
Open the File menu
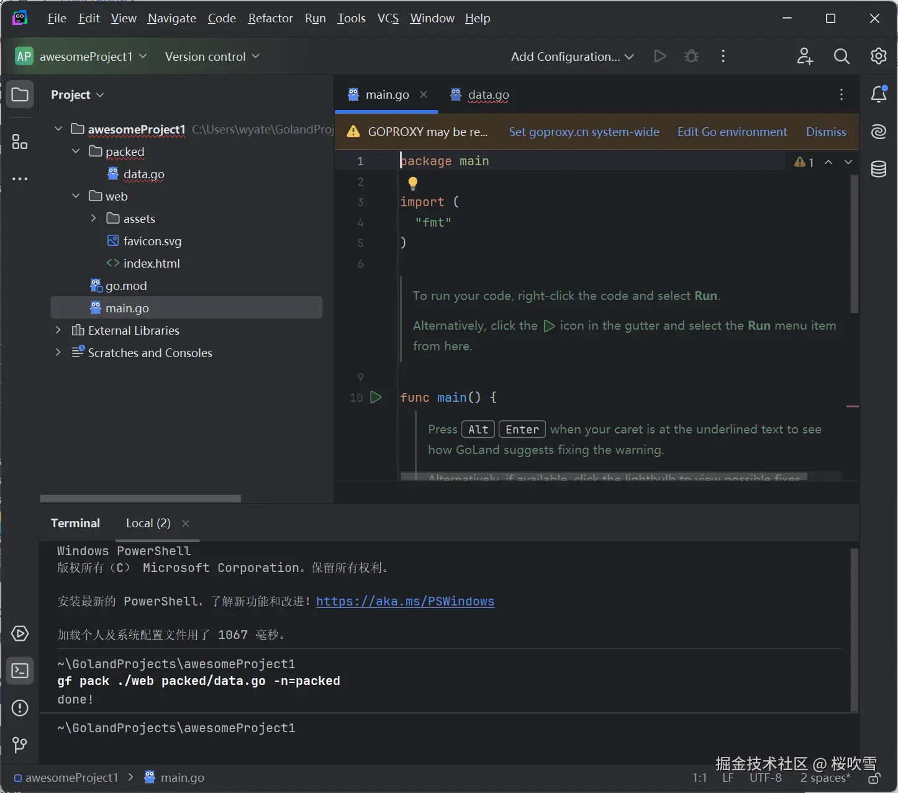[57, 18]
